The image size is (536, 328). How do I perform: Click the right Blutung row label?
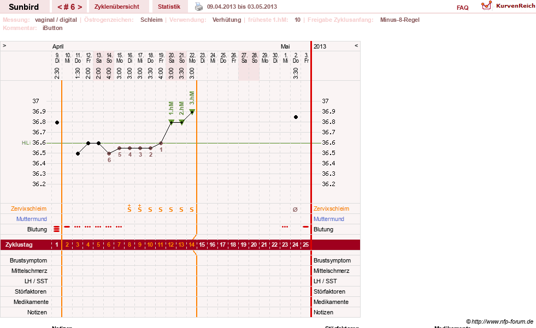pyautogui.click(x=323, y=229)
